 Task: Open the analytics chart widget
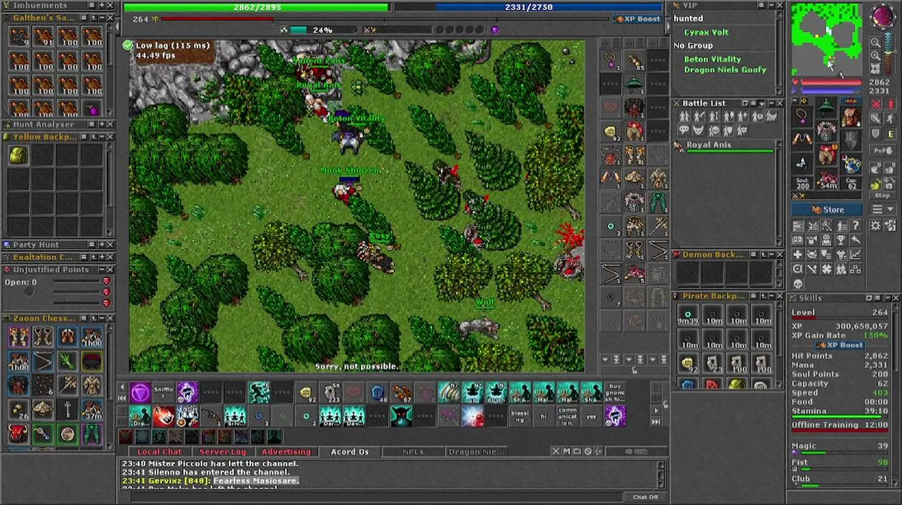point(856,254)
